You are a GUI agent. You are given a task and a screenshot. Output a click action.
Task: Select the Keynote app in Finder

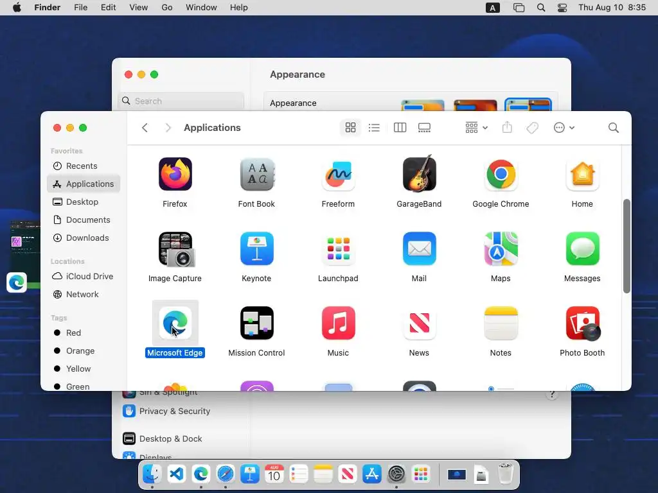(256, 248)
